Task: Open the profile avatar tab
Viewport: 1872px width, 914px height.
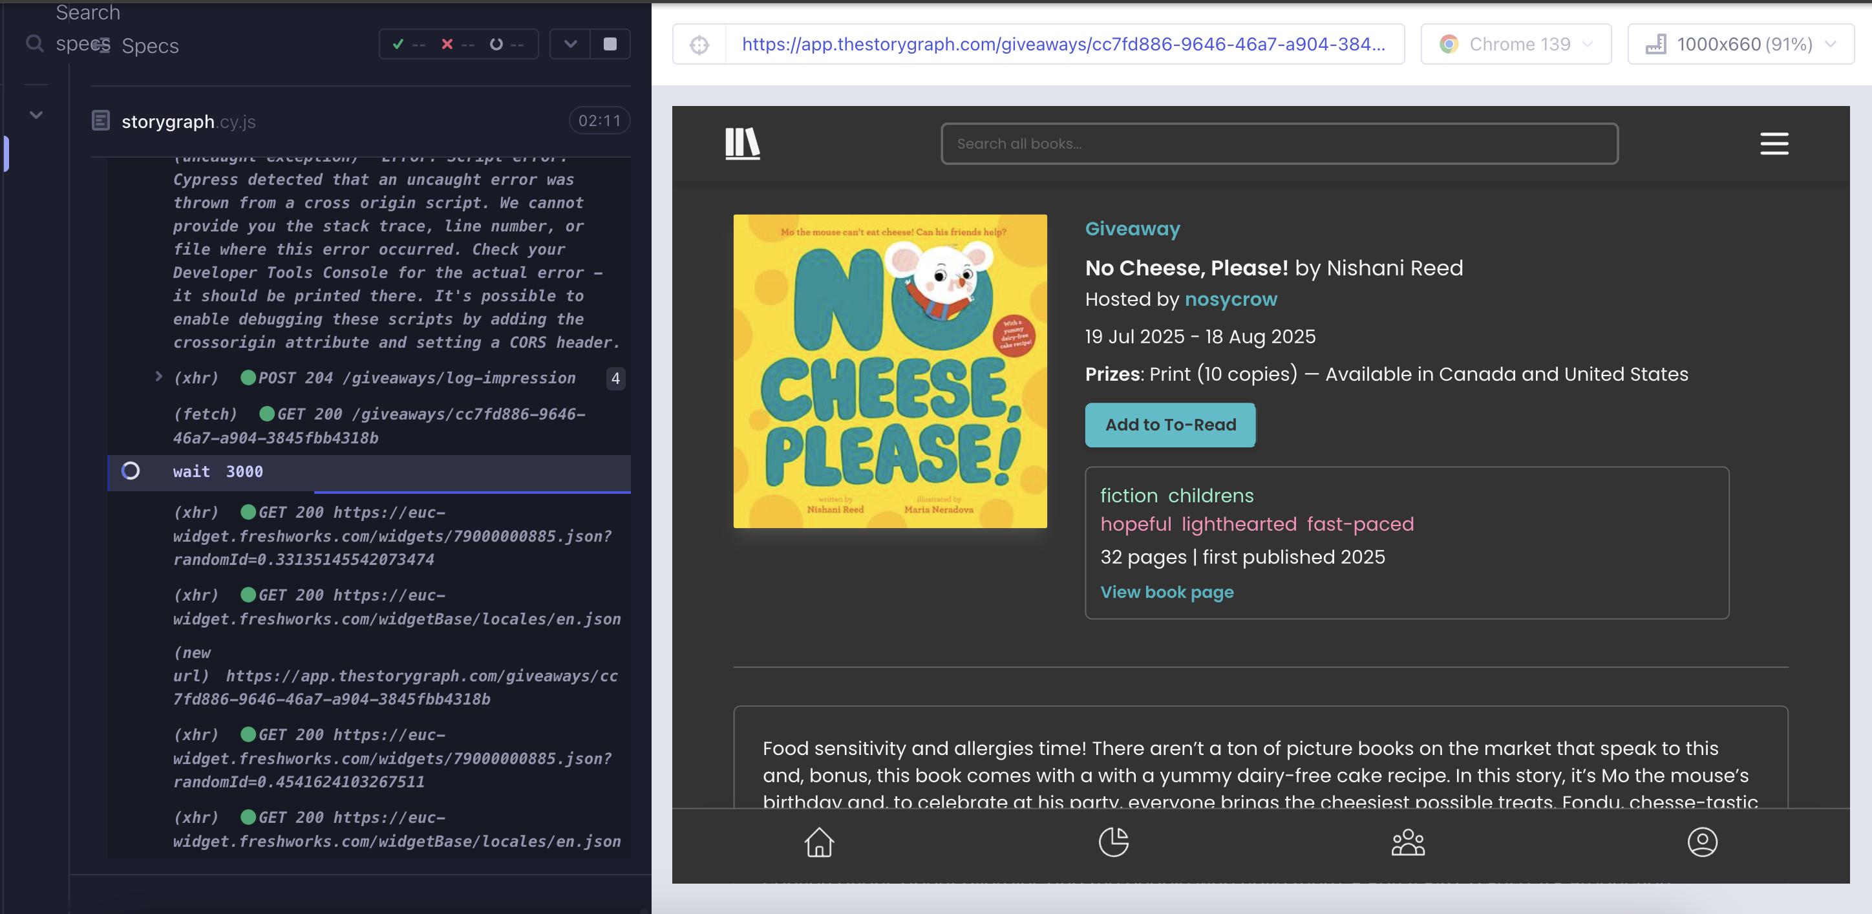Action: [x=1702, y=842]
